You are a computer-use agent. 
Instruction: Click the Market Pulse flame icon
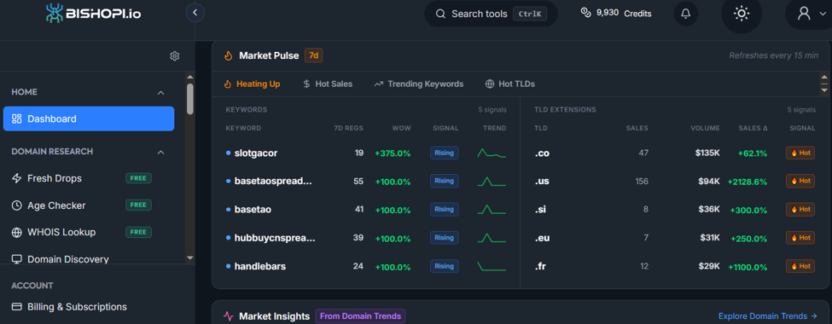pyautogui.click(x=228, y=55)
